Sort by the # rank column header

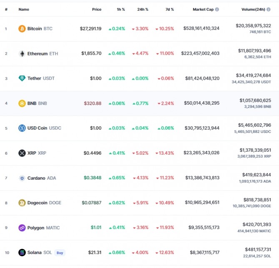pos(6,10)
